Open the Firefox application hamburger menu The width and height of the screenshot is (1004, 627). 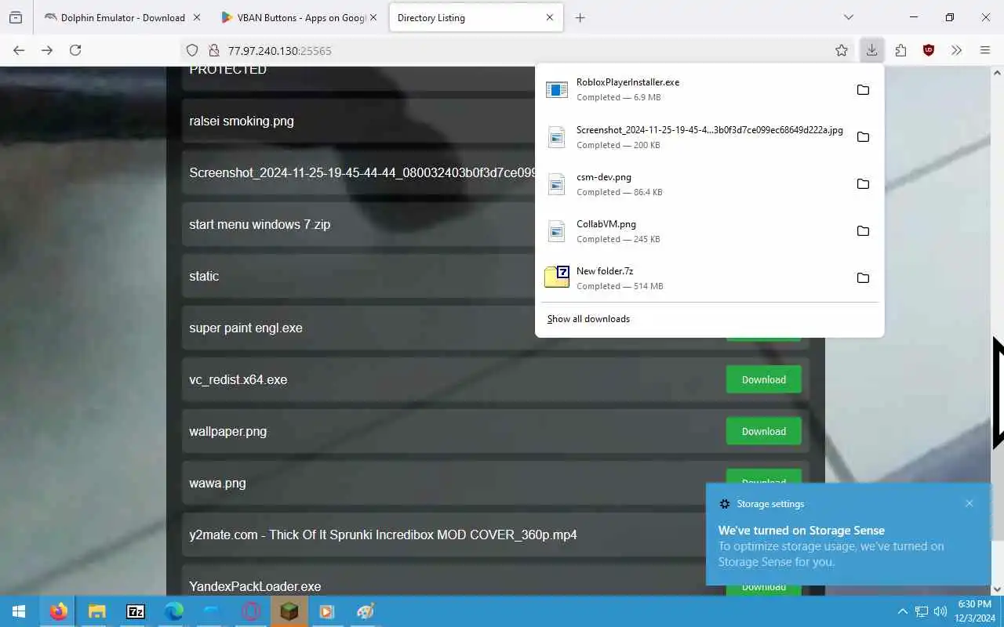click(x=985, y=50)
